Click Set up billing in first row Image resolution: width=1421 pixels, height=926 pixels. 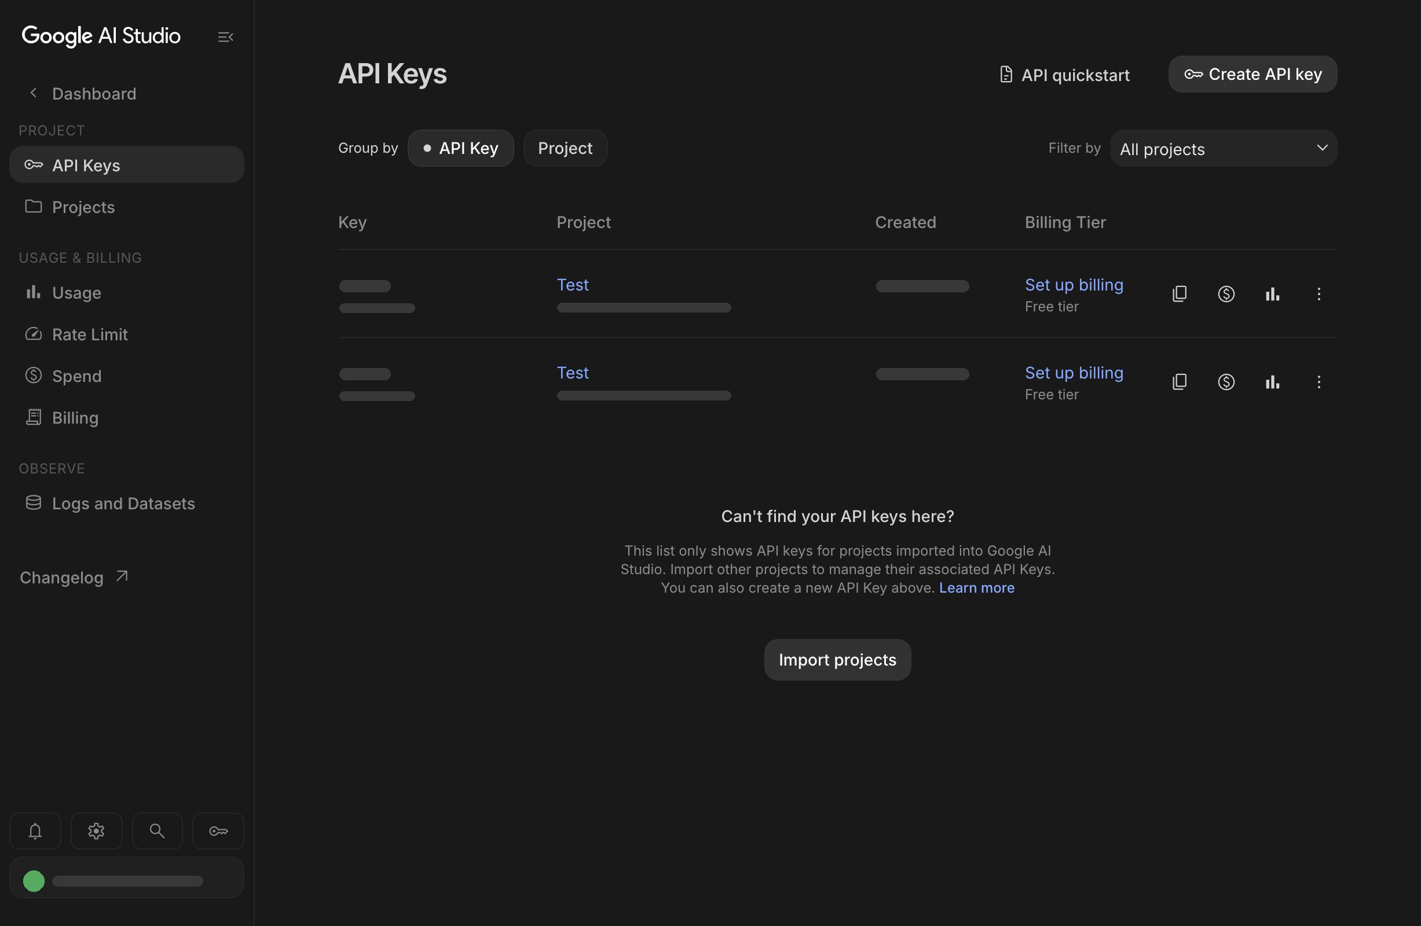pyautogui.click(x=1074, y=285)
